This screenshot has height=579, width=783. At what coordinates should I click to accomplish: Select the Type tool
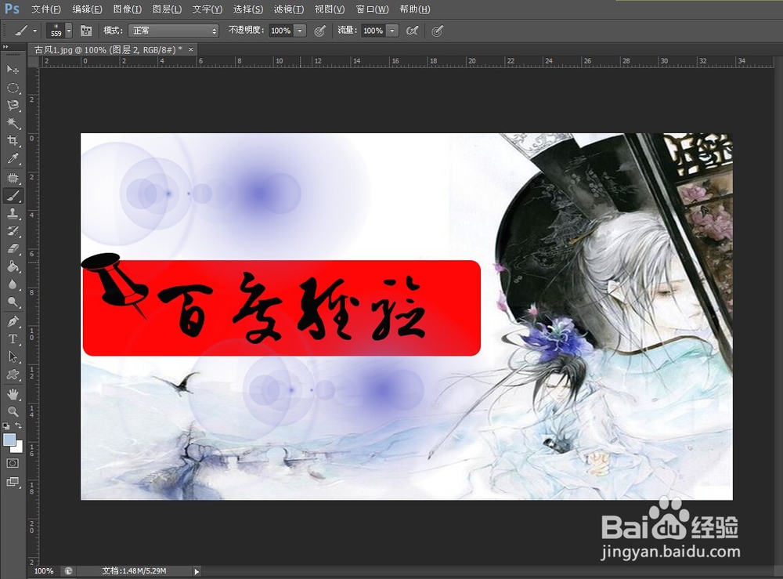tap(13, 339)
